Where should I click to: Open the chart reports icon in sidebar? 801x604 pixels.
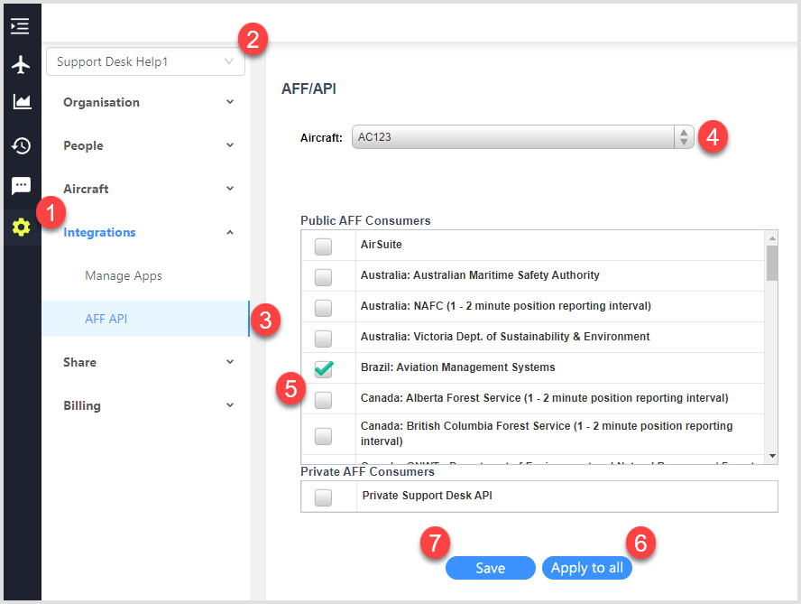point(20,102)
